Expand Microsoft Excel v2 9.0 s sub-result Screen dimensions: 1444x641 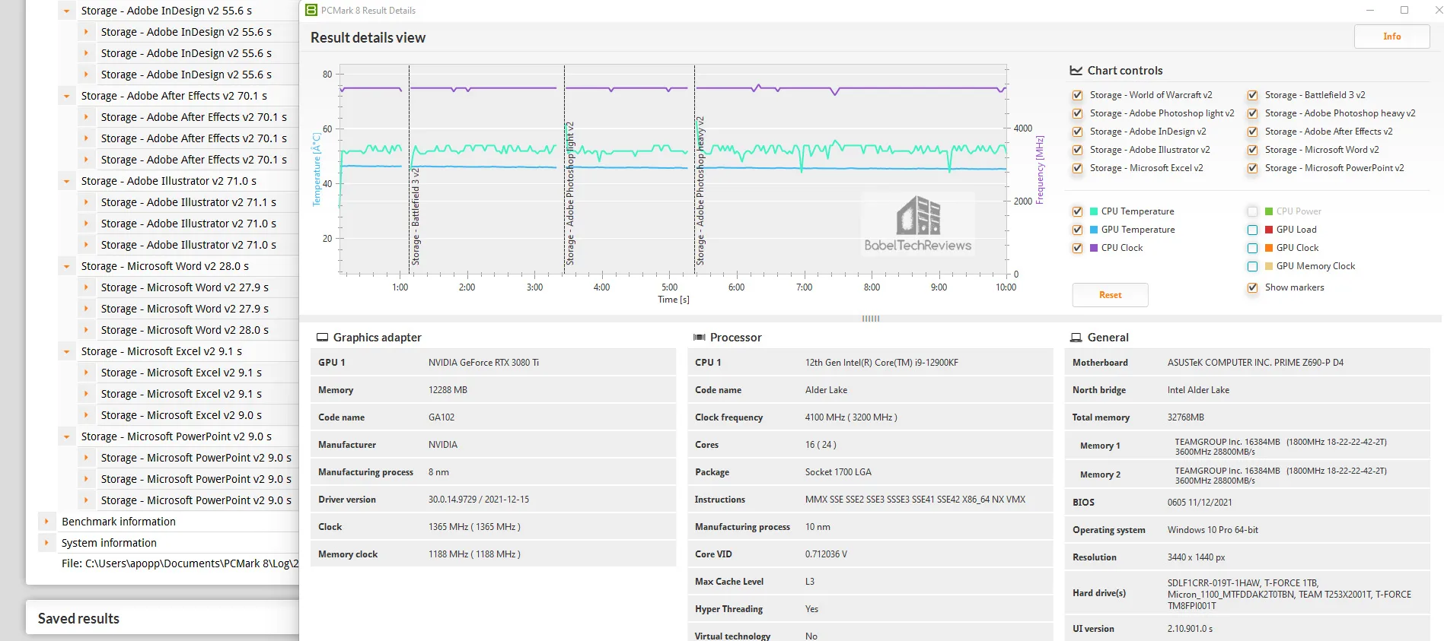[86, 415]
